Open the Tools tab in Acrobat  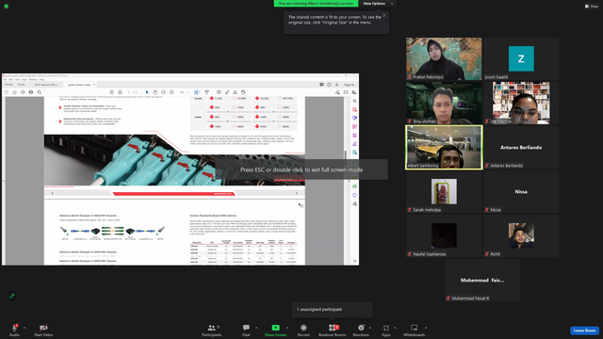coord(21,85)
